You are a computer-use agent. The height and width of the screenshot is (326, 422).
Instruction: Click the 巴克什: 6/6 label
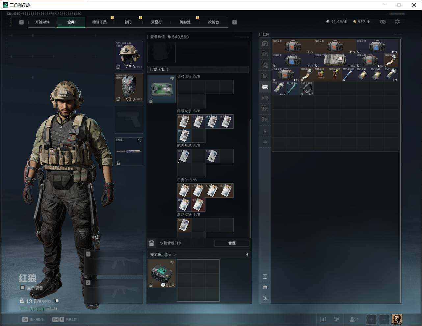pyautogui.click(x=187, y=180)
